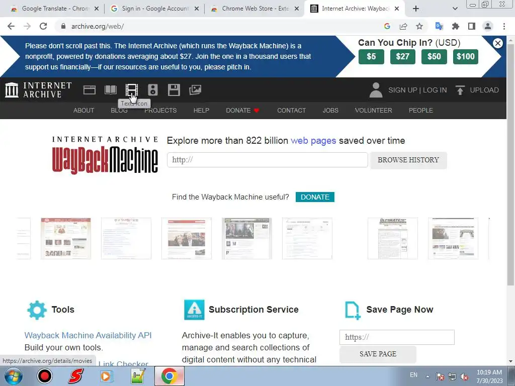Open DONATE in the navigation bar
The height and width of the screenshot is (386, 515).
coord(242,110)
